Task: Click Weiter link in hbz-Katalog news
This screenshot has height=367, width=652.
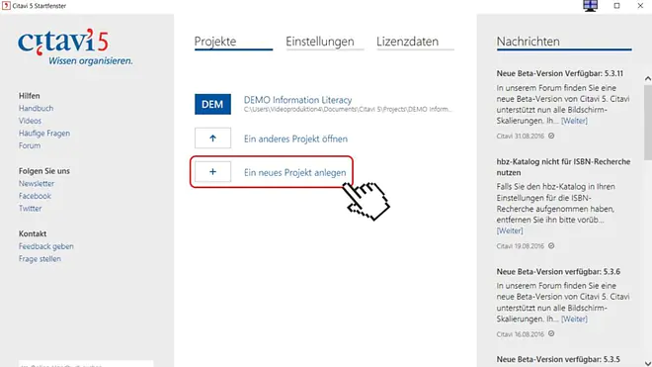Action: [x=510, y=230]
